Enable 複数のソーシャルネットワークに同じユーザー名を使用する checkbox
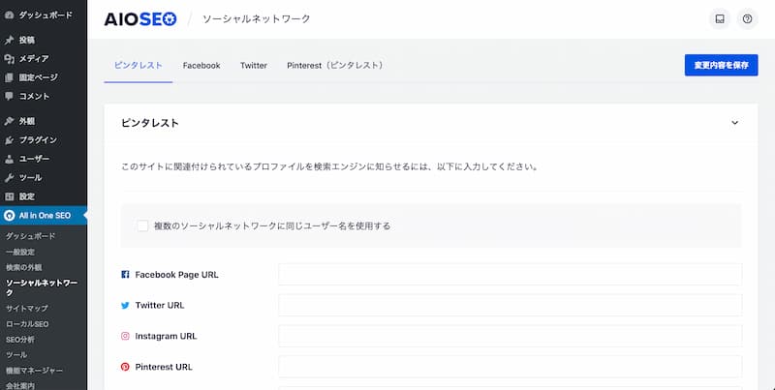The image size is (775, 390). click(x=142, y=226)
